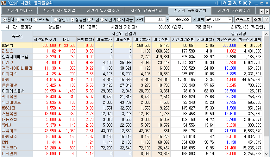Click the zoom out magnifier icon
The image size is (270, 157).
click(224, 3)
